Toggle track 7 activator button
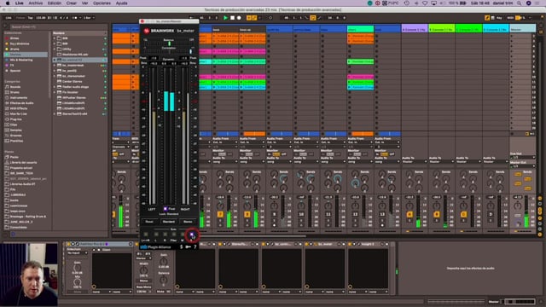The image size is (546, 307). pos(220,214)
